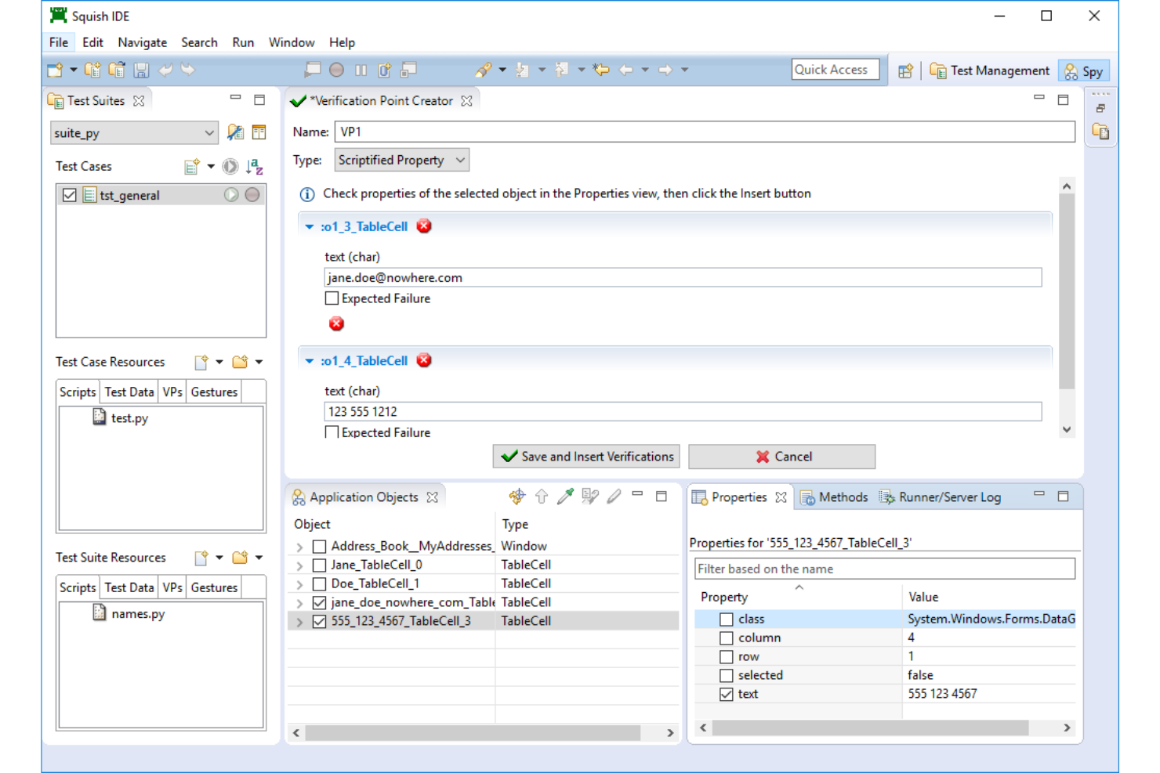Click the Verification Point Creator vertical scrollbar
Image resolution: width=1160 pixels, height=773 pixels.
[x=1066, y=291]
